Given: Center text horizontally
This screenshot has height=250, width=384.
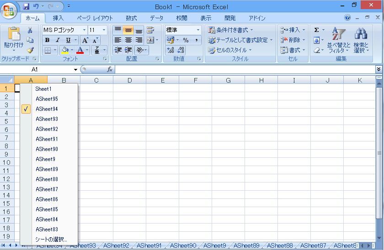Looking at the screenshot, I should point(128,40).
